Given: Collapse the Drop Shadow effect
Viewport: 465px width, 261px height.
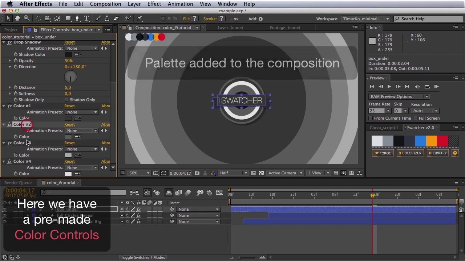Looking at the screenshot, I should (x=4, y=42).
